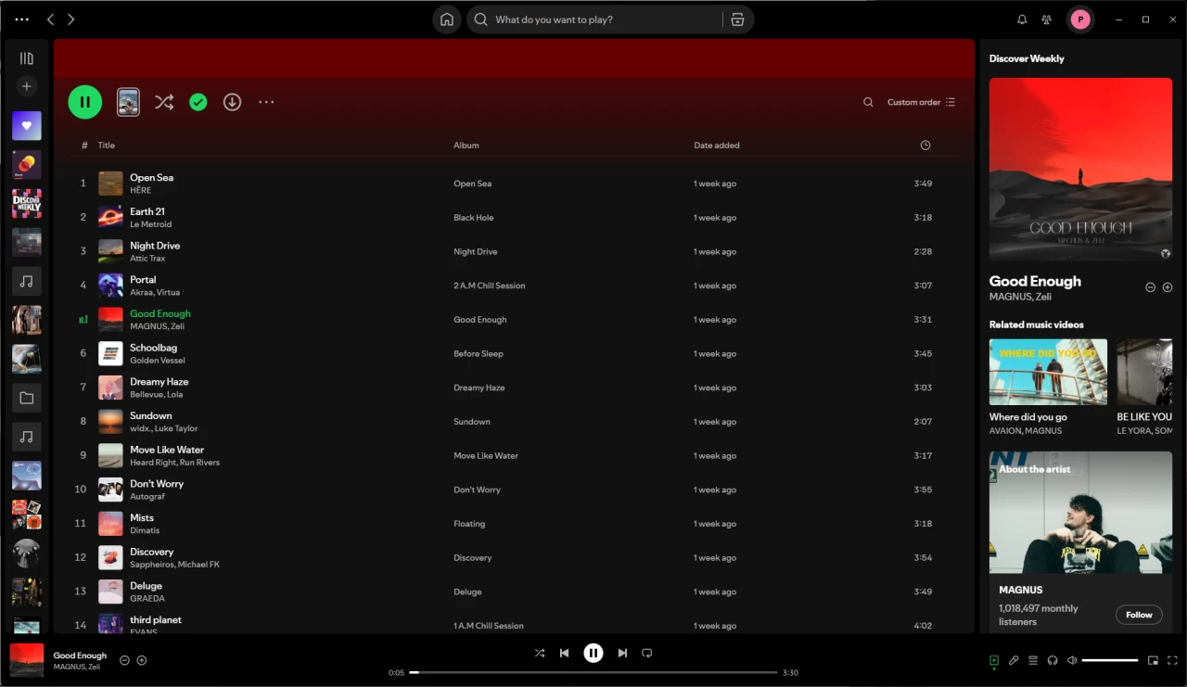
Task: Navigate forward with the right arrow
Action: 71,19
